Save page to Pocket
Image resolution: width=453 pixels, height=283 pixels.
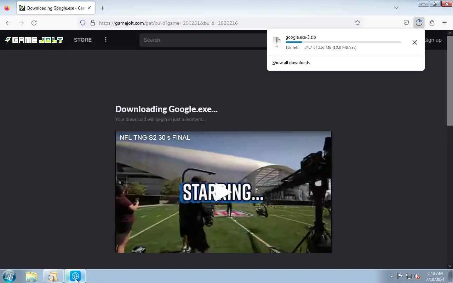(406, 23)
